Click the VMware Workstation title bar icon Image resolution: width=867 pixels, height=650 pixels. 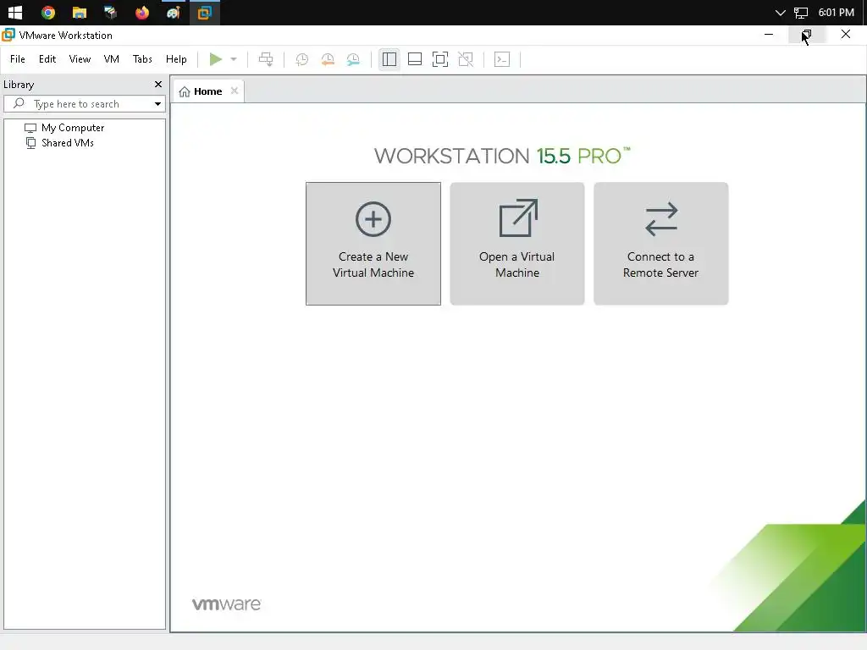8,35
